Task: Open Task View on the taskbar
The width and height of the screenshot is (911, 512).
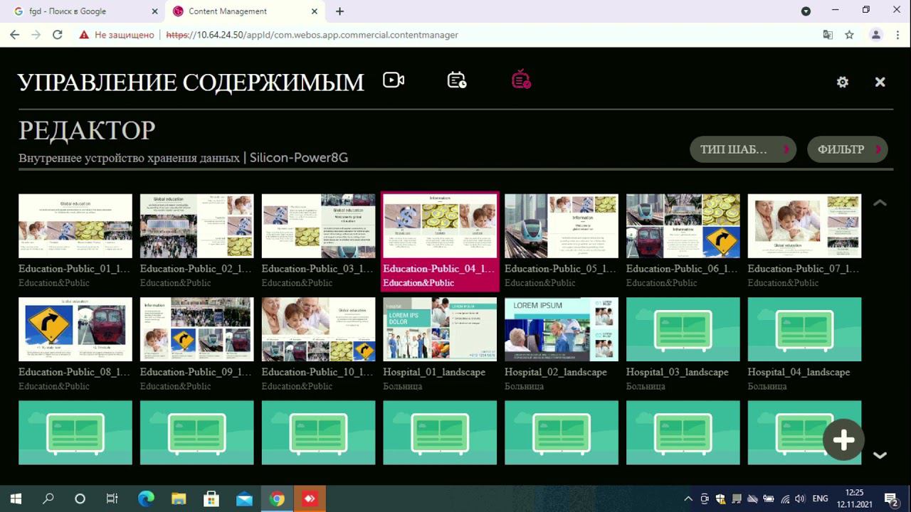Action: (112, 498)
